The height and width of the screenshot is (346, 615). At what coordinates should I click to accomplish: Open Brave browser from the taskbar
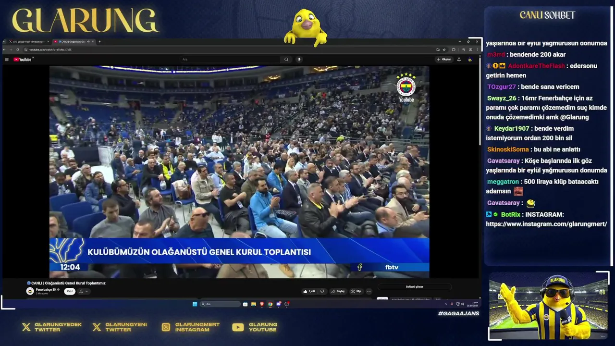tap(262, 304)
